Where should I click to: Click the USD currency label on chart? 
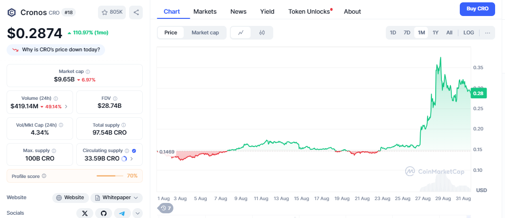coord(481,190)
